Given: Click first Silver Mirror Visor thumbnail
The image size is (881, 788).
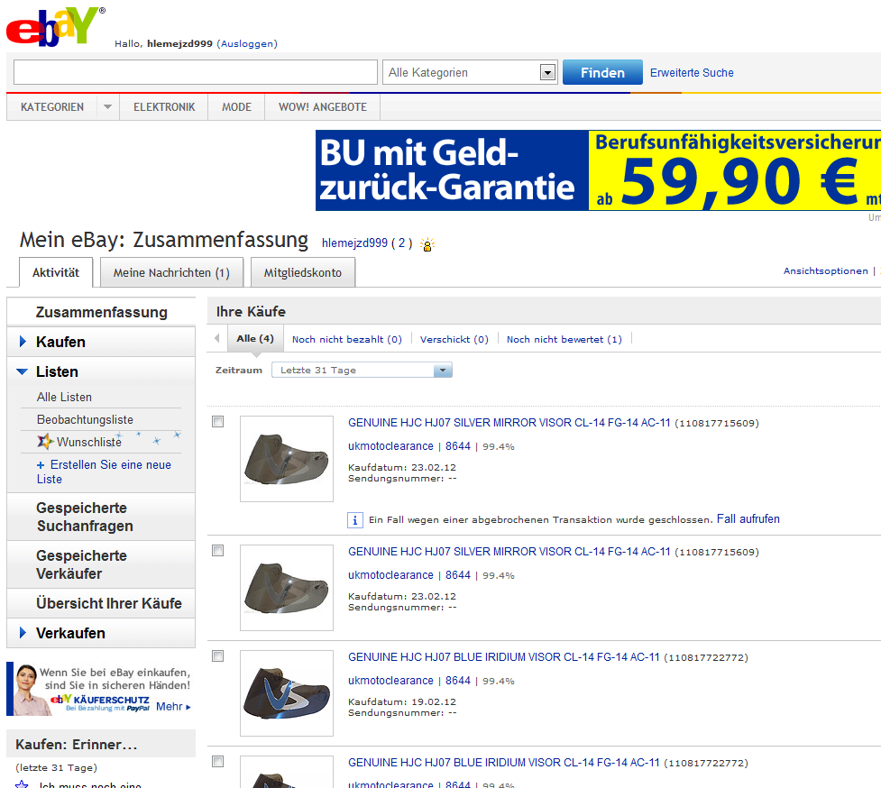Looking at the screenshot, I should pyautogui.click(x=287, y=459).
